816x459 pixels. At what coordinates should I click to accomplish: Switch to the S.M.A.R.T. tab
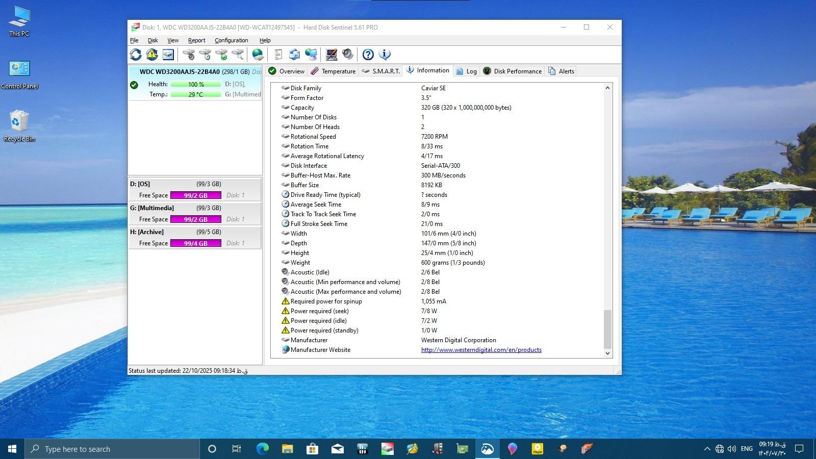tap(380, 71)
